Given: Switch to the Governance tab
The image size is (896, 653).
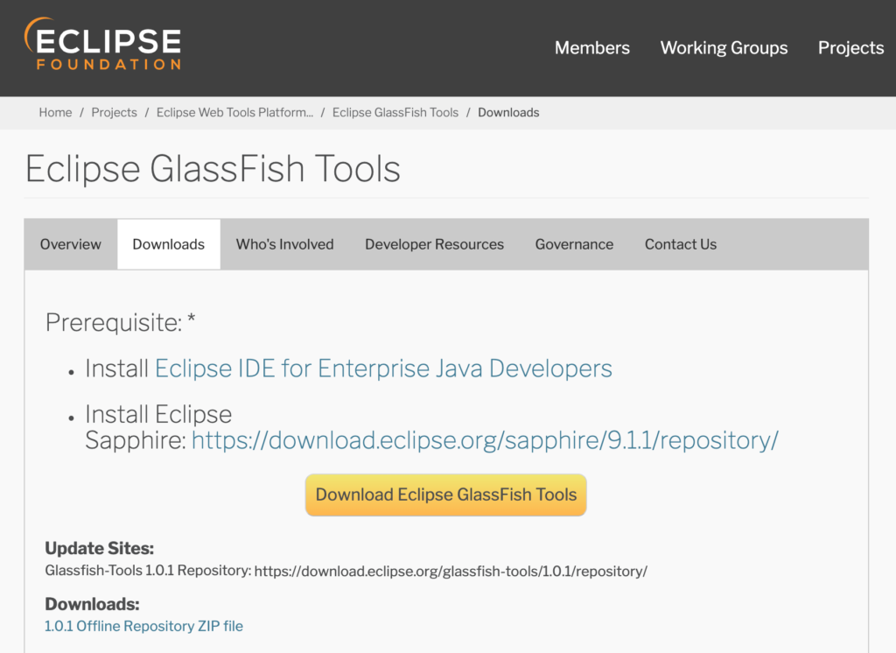Looking at the screenshot, I should [x=574, y=244].
